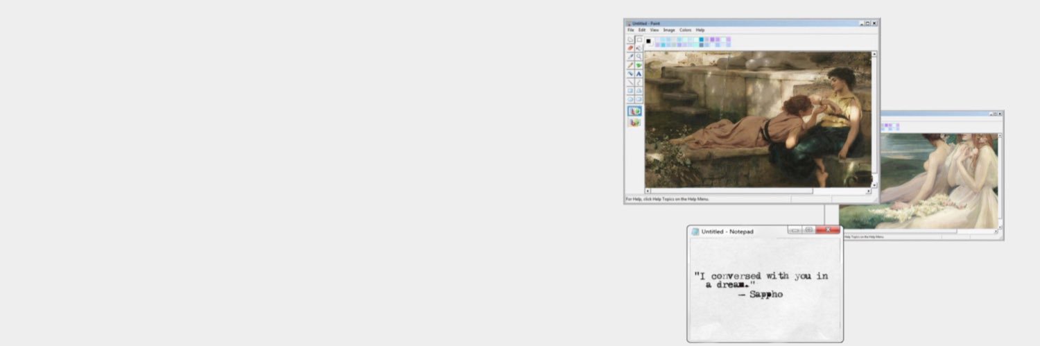Select the Polygon shape tool
Image resolution: width=1040 pixels, height=346 pixels.
pos(639,91)
